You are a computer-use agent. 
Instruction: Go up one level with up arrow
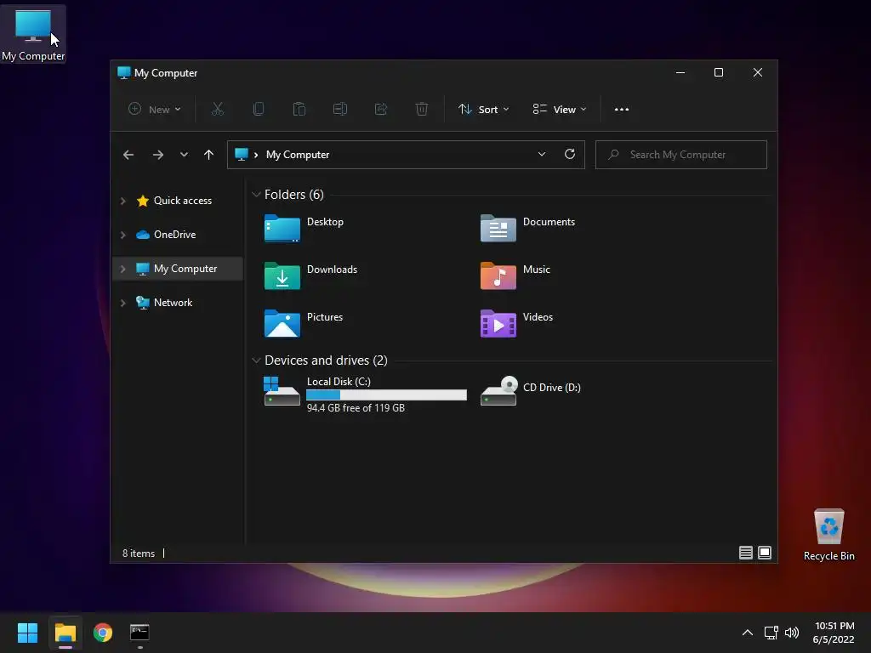pyautogui.click(x=208, y=155)
